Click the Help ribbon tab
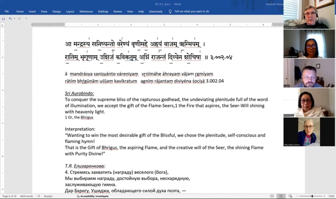 (x=141, y=12)
